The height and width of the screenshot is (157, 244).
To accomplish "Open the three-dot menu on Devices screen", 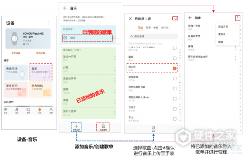I will [x=49, y=23].
